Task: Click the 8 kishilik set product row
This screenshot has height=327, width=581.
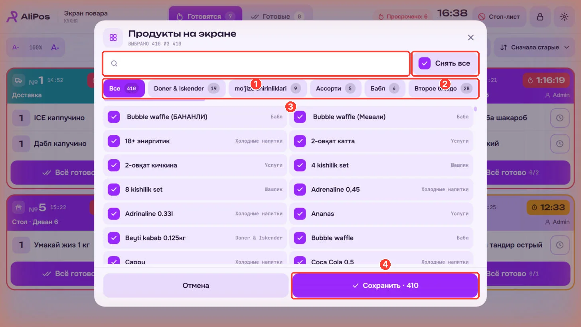Action: point(195,189)
